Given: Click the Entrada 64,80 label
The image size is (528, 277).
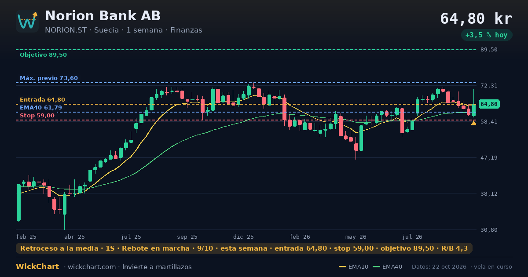Looking at the screenshot, I should click(42, 100).
